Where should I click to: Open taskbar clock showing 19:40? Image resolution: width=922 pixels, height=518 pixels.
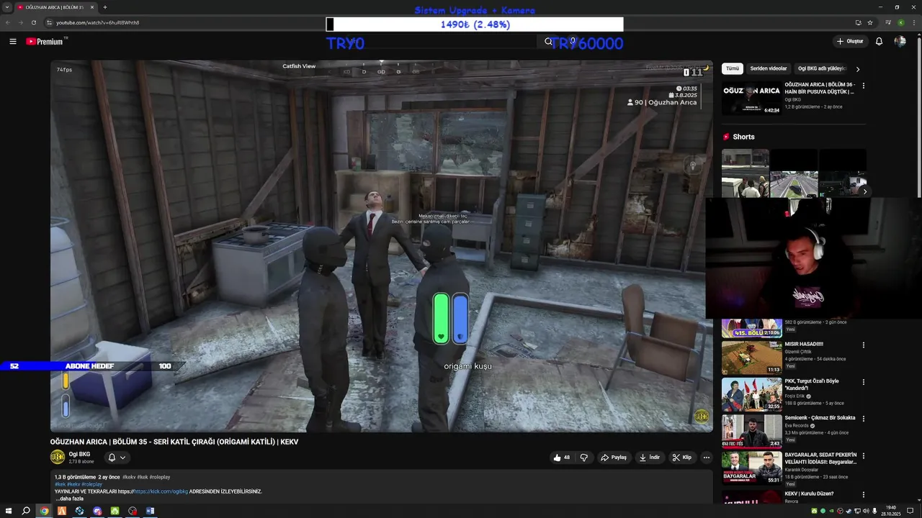click(x=891, y=510)
